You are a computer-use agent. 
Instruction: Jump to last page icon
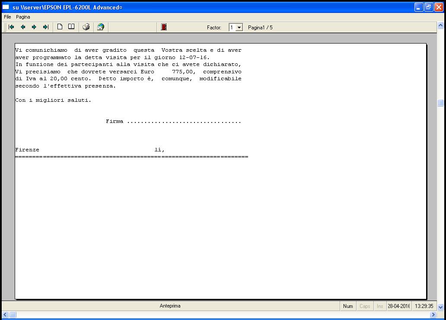(x=46, y=27)
